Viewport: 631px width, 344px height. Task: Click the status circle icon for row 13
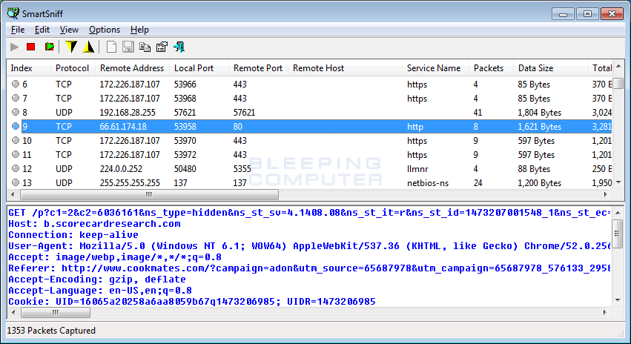(16, 182)
